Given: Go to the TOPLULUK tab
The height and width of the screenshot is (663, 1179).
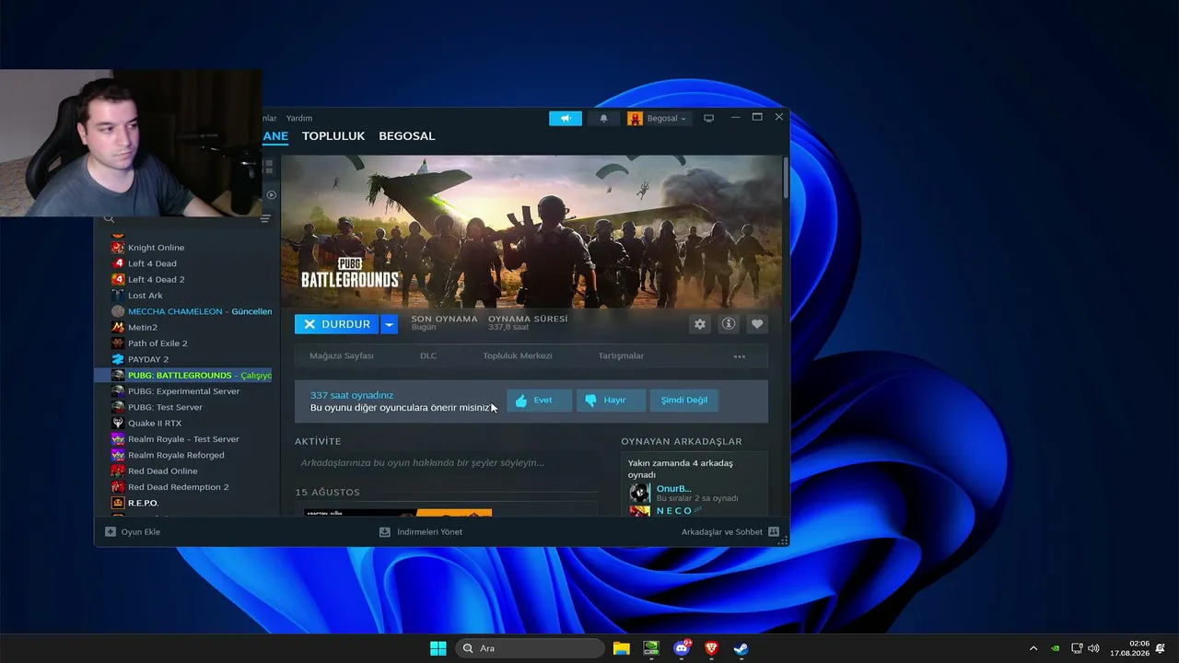Looking at the screenshot, I should 333,136.
